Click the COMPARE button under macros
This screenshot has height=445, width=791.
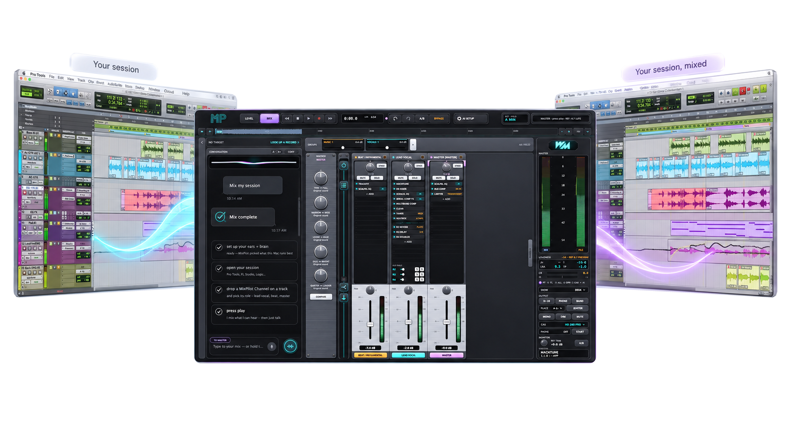[x=321, y=297]
